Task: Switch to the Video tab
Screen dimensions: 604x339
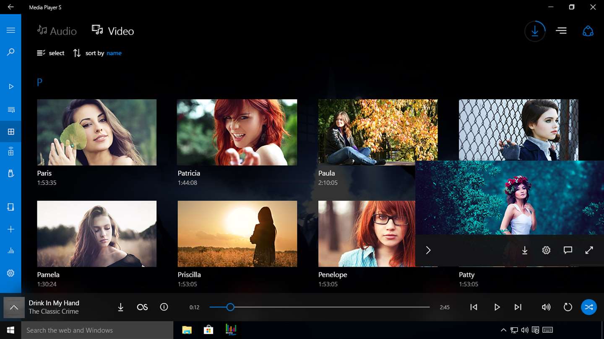Action: point(113,31)
